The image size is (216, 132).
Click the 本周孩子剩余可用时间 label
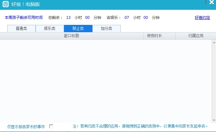coord(24,18)
